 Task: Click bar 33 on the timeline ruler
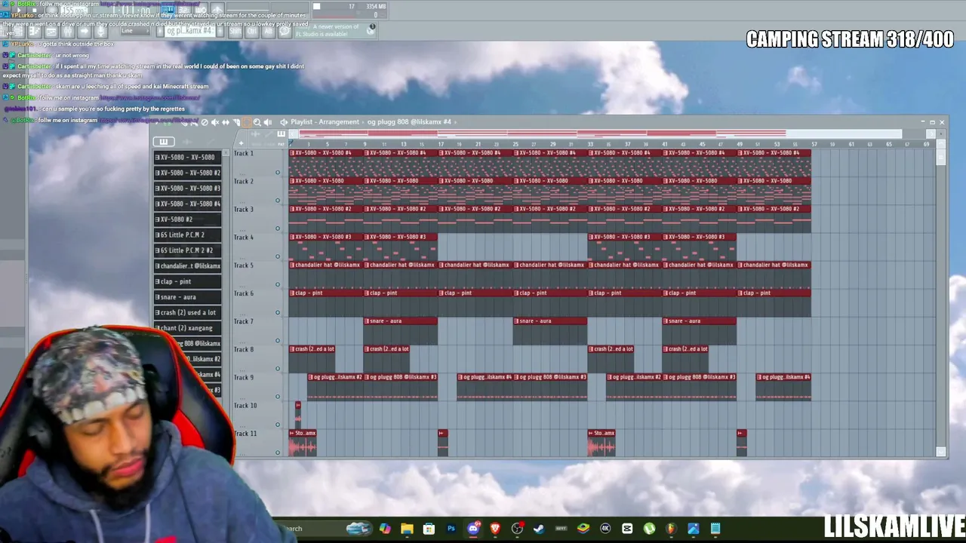(x=590, y=144)
